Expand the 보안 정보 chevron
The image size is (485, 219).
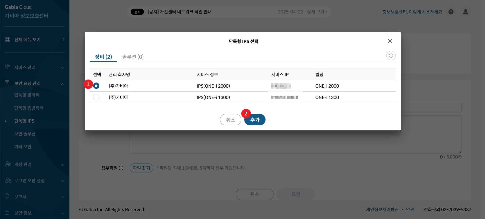(63, 213)
